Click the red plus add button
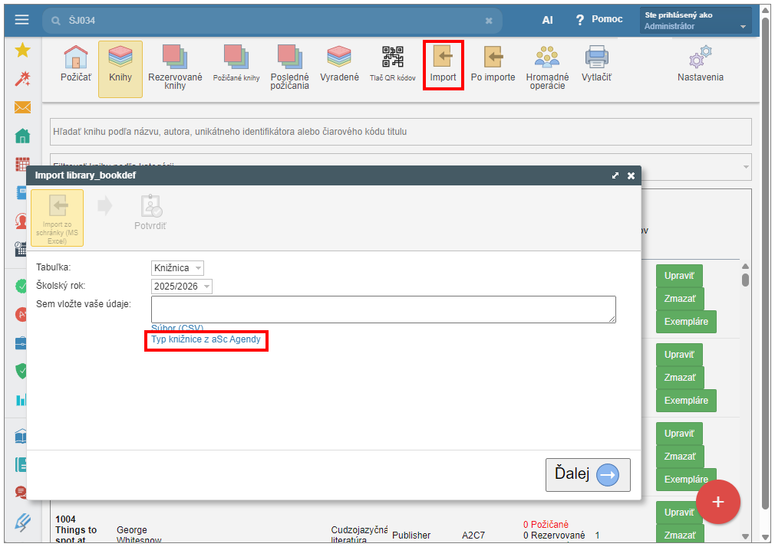Viewport: 775px width, 547px height. (x=717, y=502)
